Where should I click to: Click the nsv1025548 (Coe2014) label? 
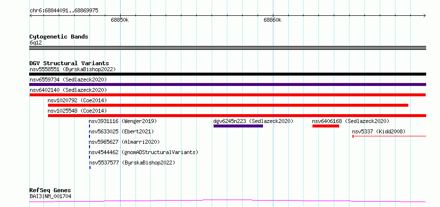pyautogui.click(x=77, y=111)
